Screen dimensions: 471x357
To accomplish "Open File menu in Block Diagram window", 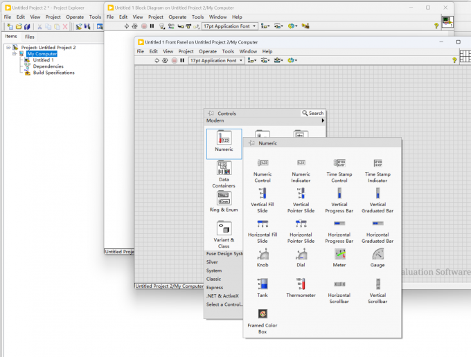I will 110,17.
